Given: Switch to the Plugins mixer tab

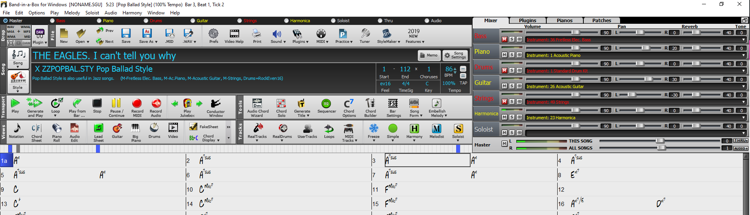Looking at the screenshot, I should tap(528, 20).
